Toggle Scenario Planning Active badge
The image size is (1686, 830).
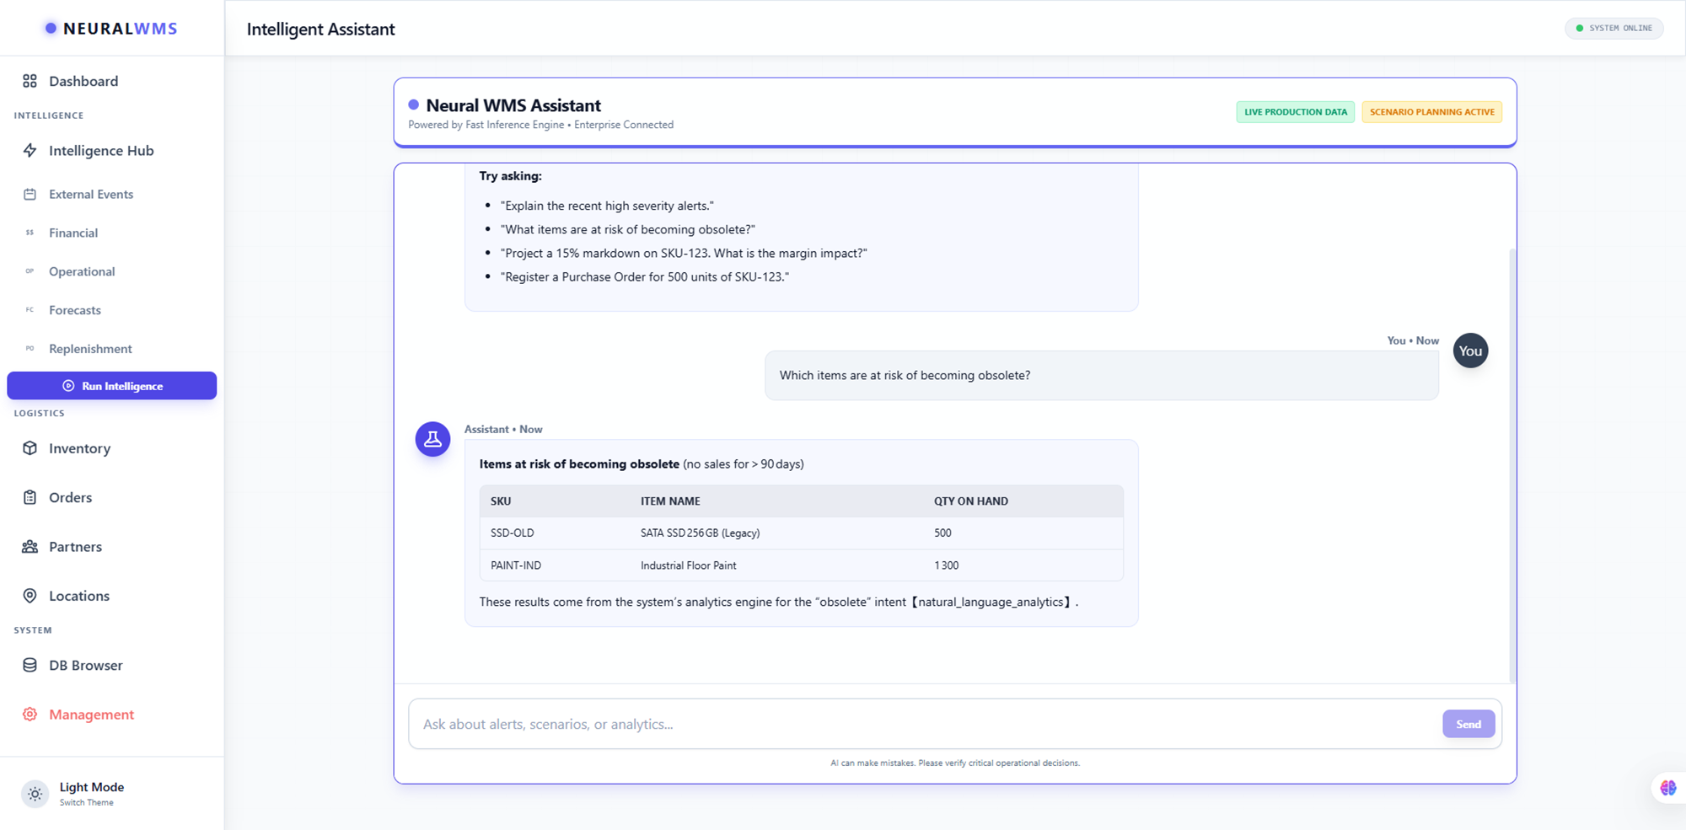[1431, 111]
